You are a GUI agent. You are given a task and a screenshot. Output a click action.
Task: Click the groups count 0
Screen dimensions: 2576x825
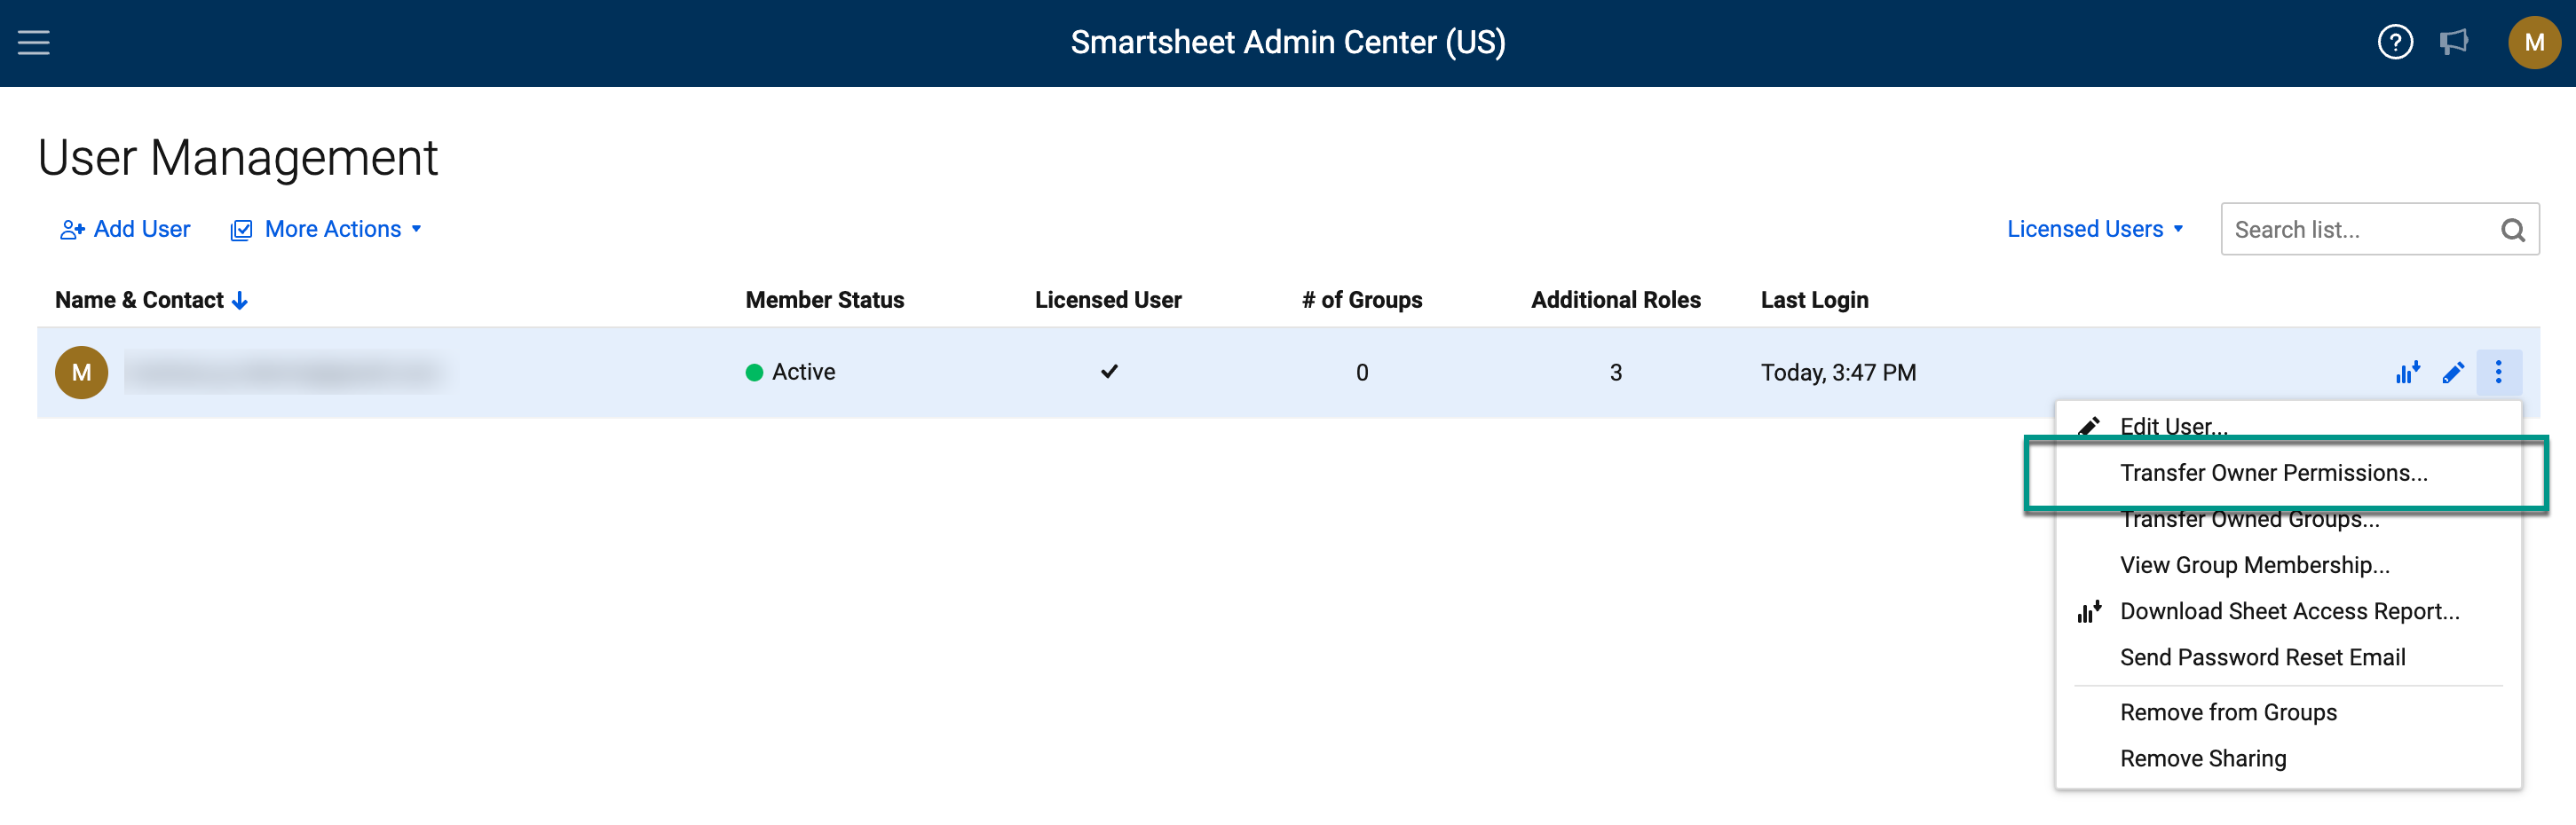1361,373
